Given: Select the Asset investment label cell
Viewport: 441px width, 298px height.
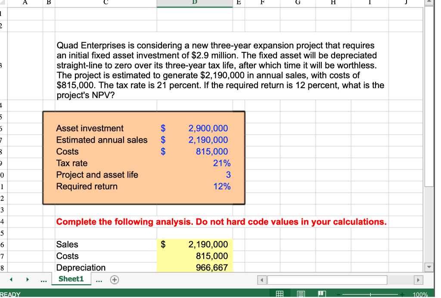Looking at the screenshot, I should tap(106, 128).
